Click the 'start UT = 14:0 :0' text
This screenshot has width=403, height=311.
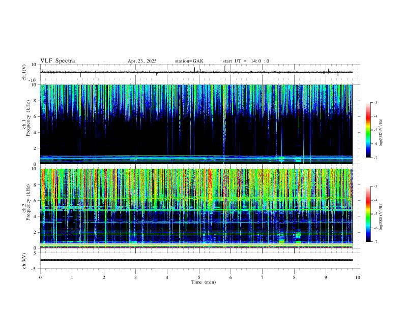point(246,61)
